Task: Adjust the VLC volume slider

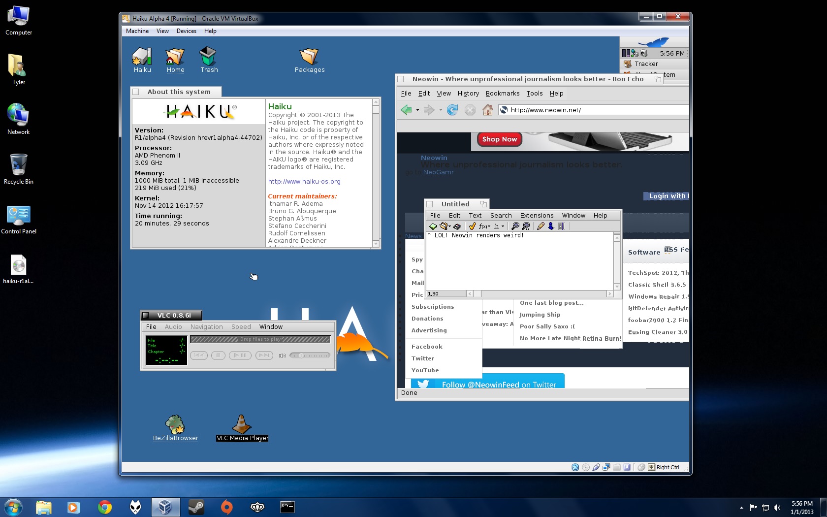Action: point(310,355)
